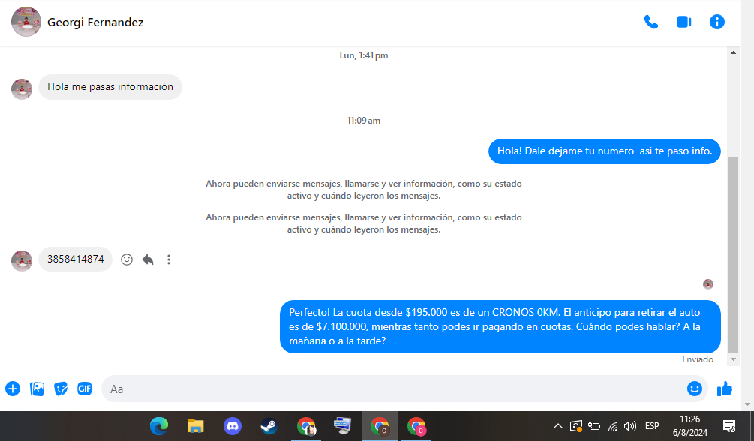Switch to the active Chrome profile window
This screenshot has width=754, height=441.
[380, 426]
